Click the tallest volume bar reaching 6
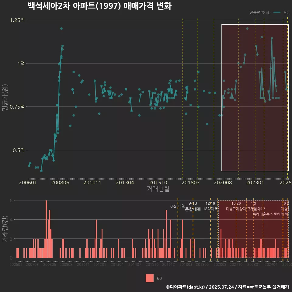Screen dimensions: 292x292 pos(46,229)
